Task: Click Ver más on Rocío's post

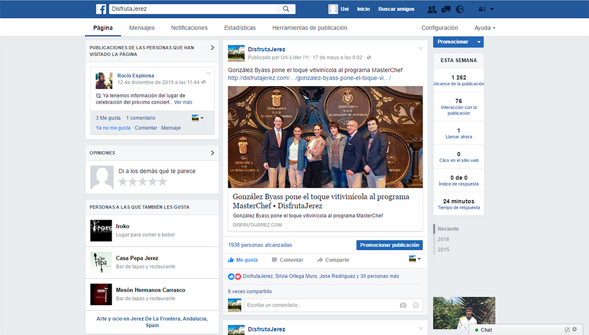Action: [183, 102]
